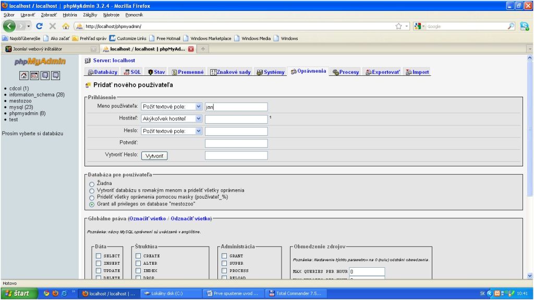Select the Žiadna radio option
Screen dimensions: 534x300
[x=92, y=184]
